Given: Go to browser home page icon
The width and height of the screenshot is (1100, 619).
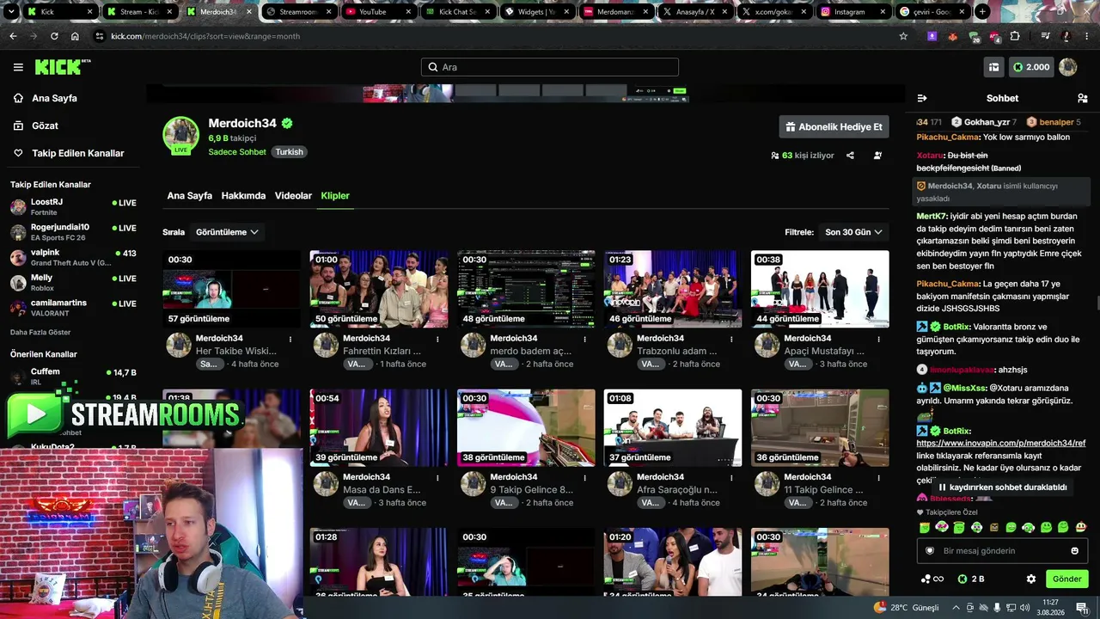Looking at the screenshot, I should tap(75, 36).
